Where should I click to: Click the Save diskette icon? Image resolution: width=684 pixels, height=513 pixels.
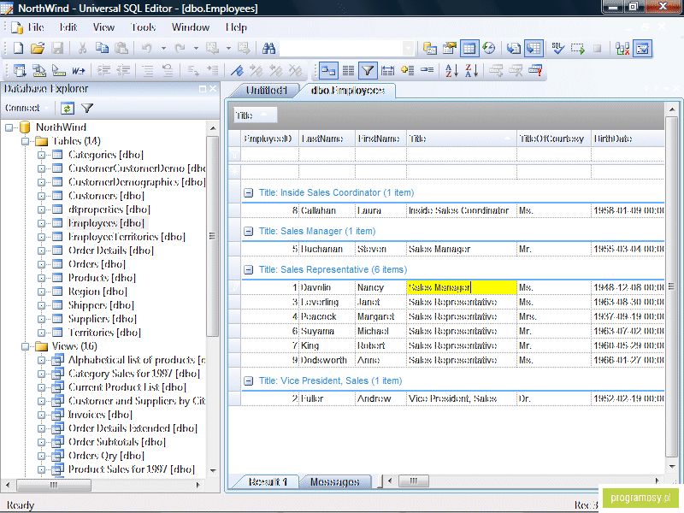pyautogui.click(x=57, y=48)
